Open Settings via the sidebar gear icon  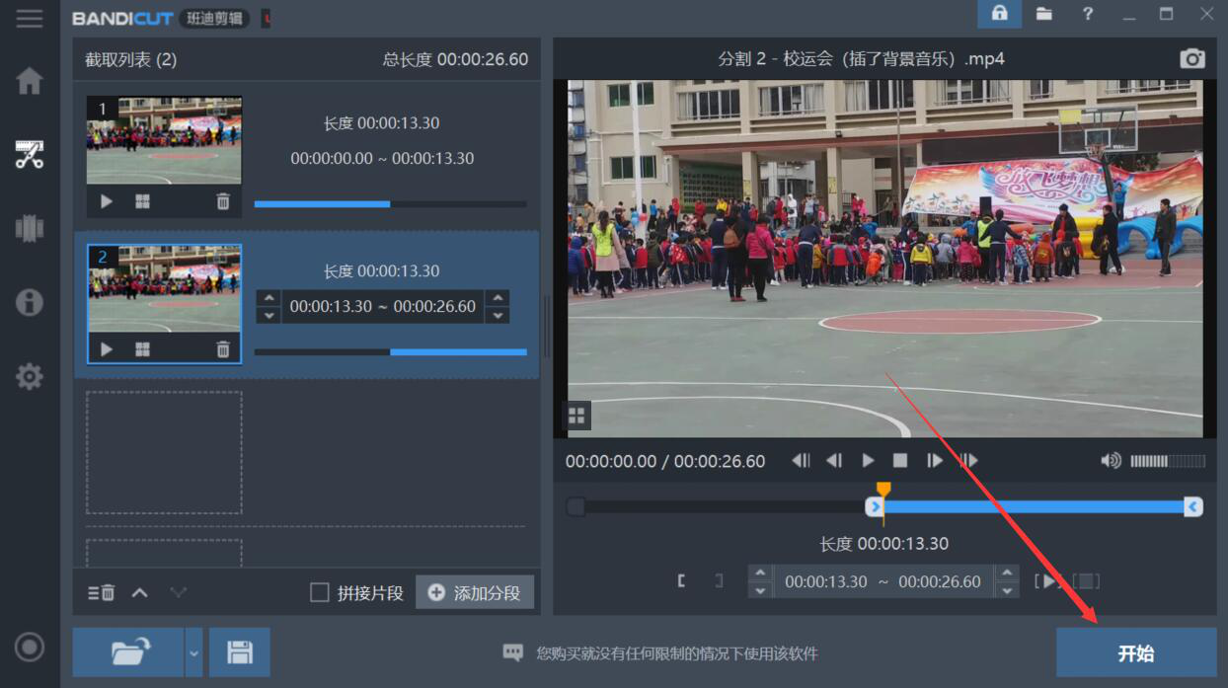point(30,376)
